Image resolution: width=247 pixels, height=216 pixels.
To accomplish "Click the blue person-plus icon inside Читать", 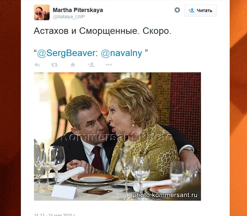I will 192,10.
